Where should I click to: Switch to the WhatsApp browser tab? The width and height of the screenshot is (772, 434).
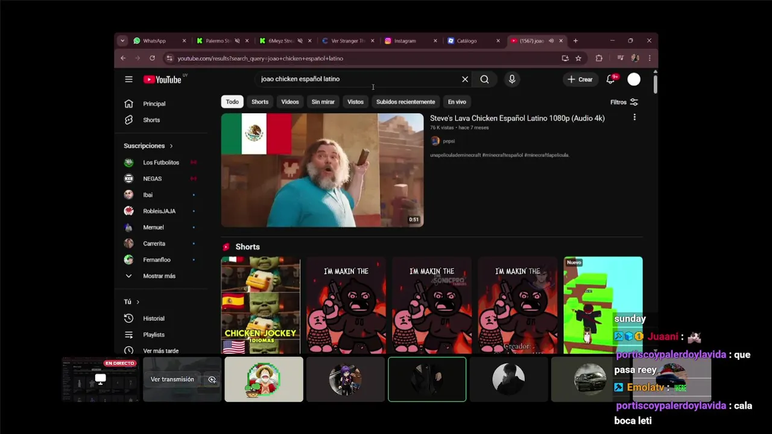pyautogui.click(x=160, y=41)
